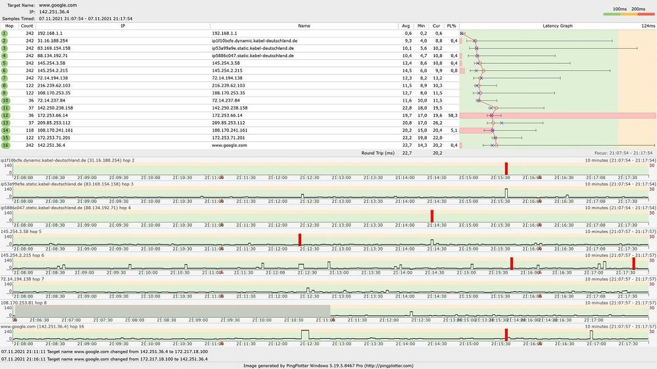Screen dimensions: 657x369
Task: Click the Min column header
Action: click(x=421, y=26)
